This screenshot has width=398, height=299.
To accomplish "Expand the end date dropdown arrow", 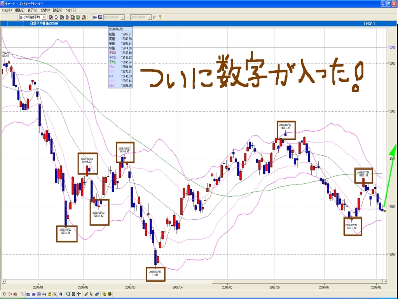I will pyautogui.click(x=150, y=17).
